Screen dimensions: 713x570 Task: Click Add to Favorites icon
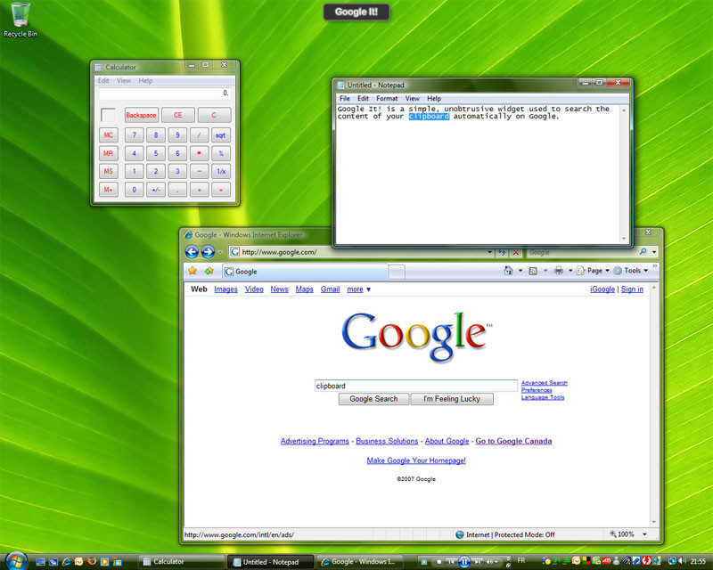coord(209,271)
